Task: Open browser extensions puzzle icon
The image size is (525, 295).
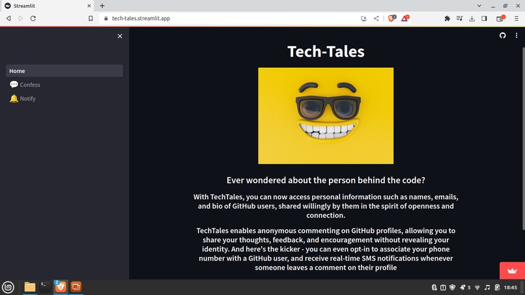Action: 447,18
